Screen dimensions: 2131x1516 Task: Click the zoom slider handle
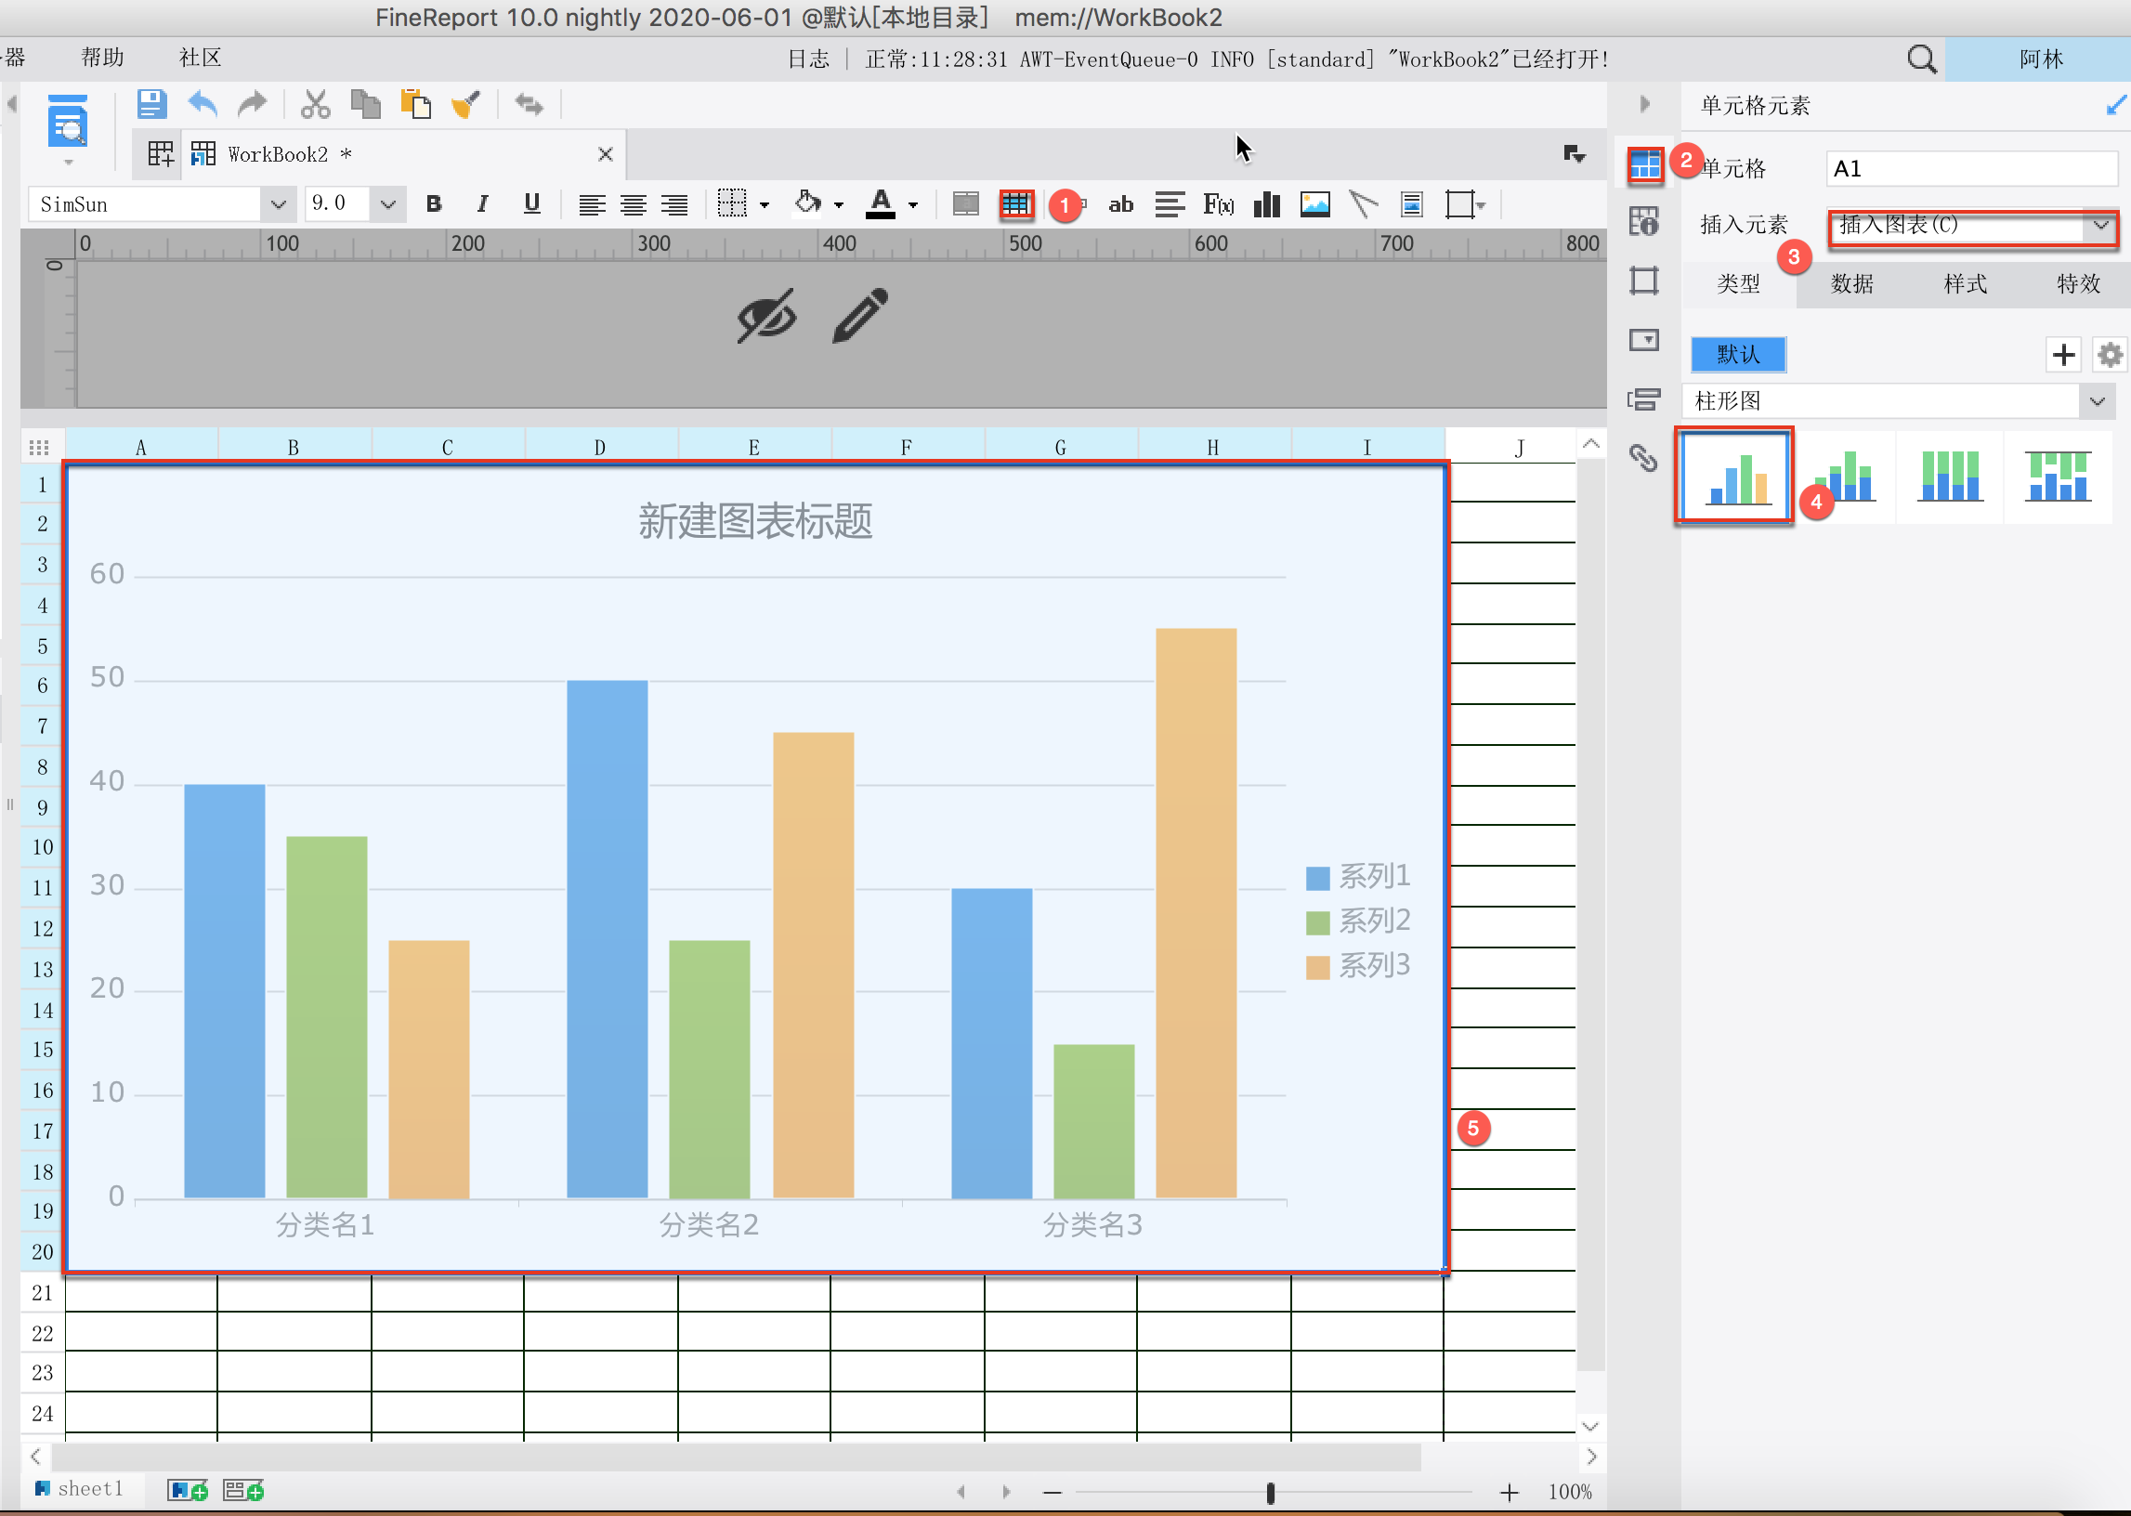(1271, 1492)
